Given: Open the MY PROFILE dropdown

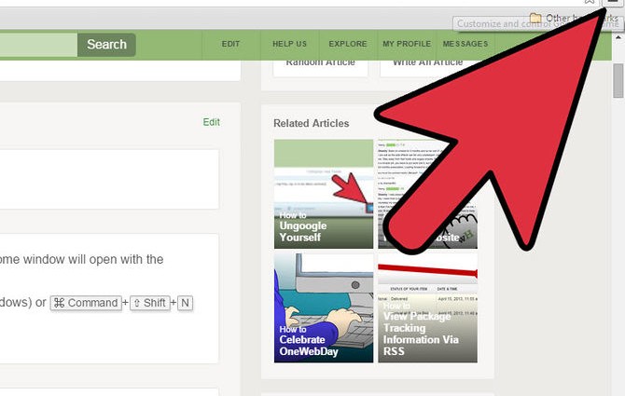Looking at the screenshot, I should 406,44.
